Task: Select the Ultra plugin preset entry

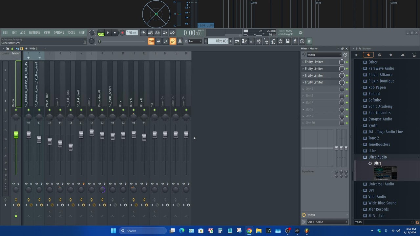Action: tap(377, 163)
